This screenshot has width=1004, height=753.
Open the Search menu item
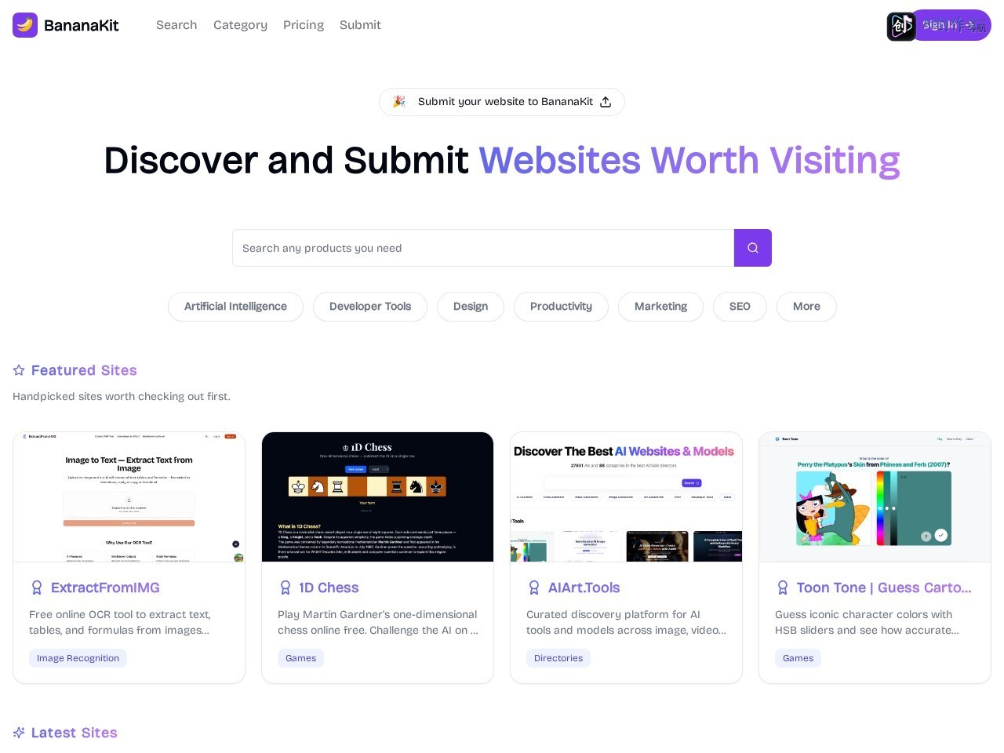176,25
